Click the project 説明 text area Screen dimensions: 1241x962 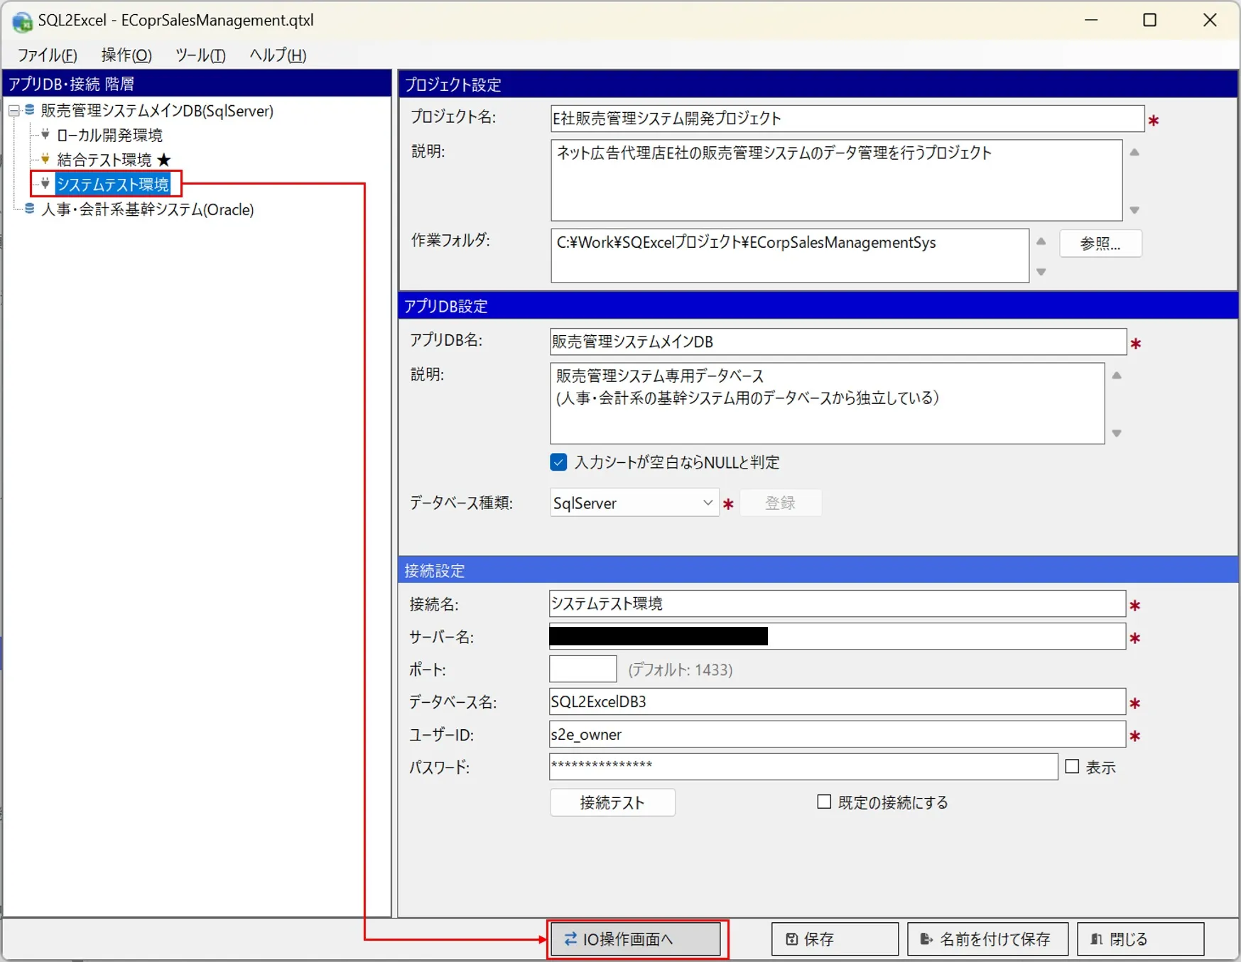836,180
